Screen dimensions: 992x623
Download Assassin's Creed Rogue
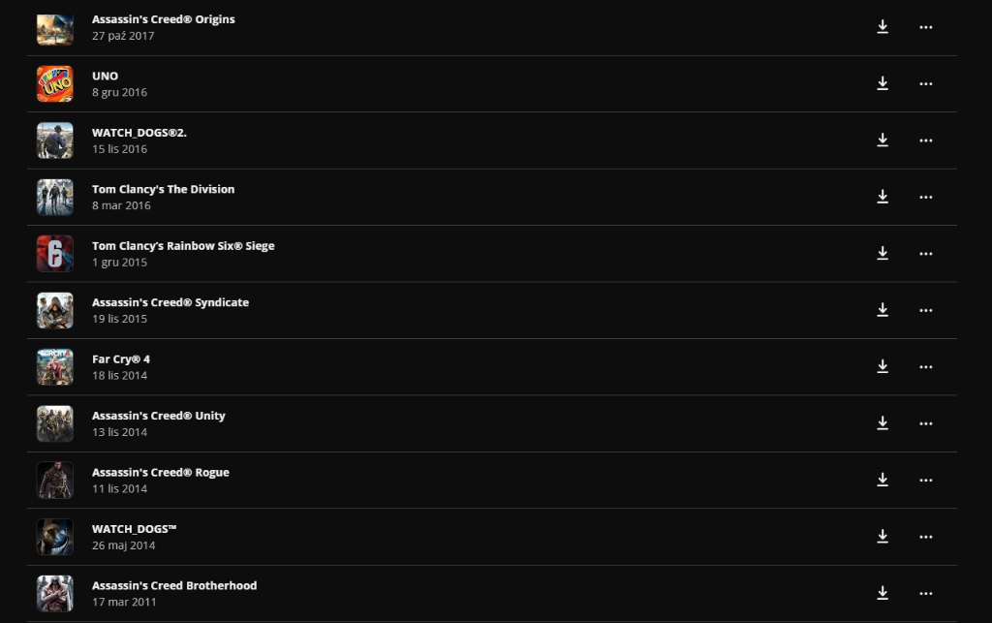point(883,480)
